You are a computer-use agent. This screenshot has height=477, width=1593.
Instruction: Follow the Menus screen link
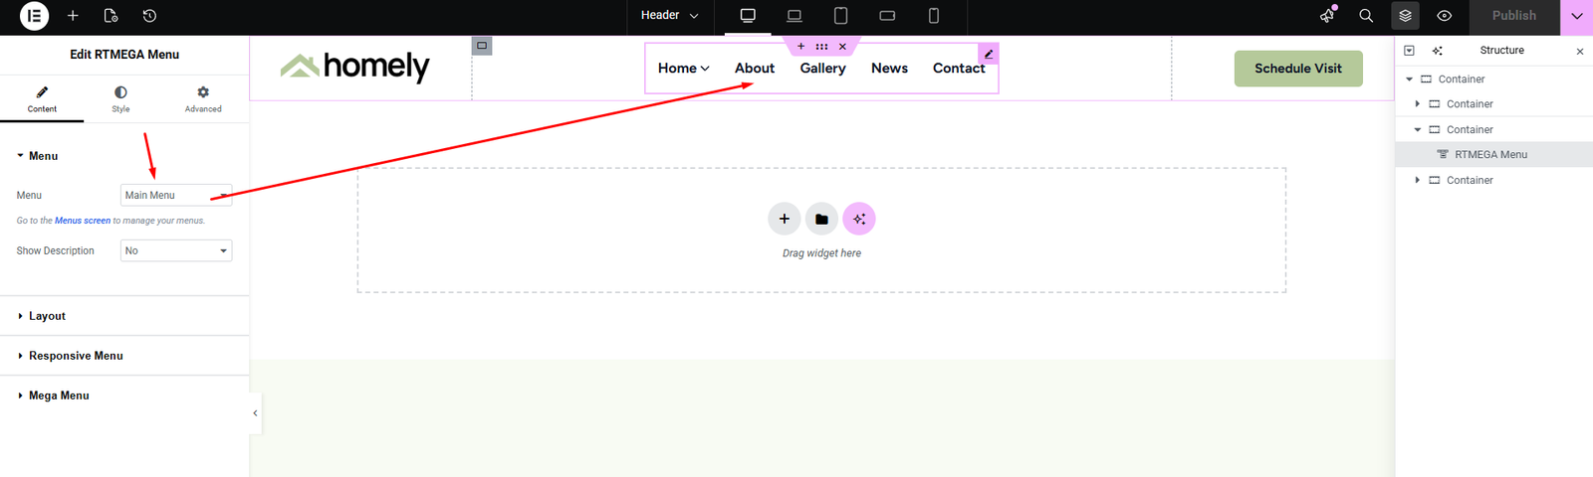tap(83, 221)
